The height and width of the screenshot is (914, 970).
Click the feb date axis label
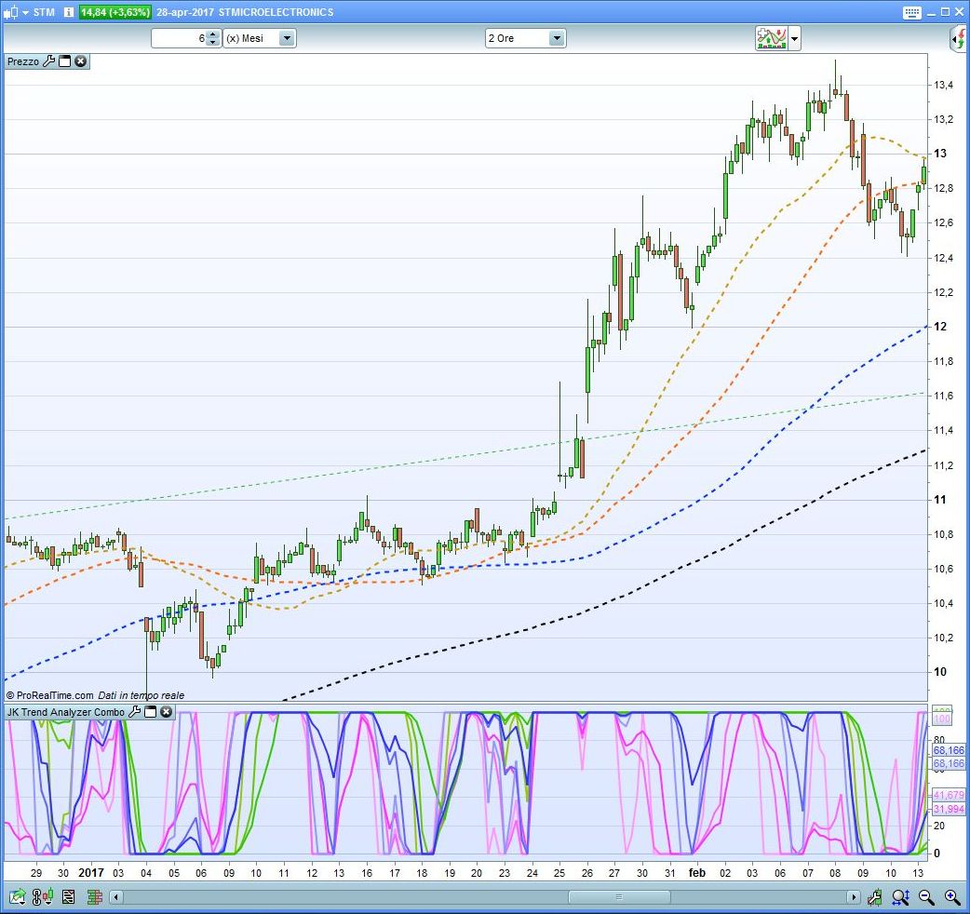(697, 872)
